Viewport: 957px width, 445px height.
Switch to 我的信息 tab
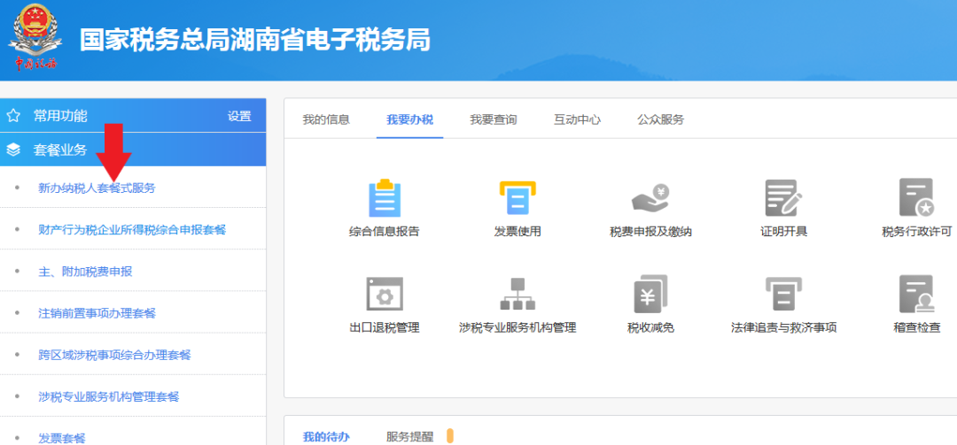pyautogui.click(x=326, y=119)
